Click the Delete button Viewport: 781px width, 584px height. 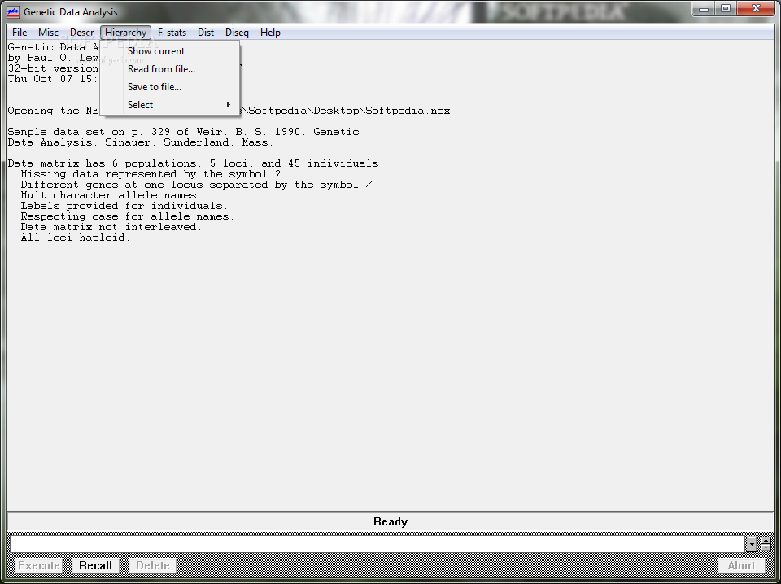click(152, 565)
